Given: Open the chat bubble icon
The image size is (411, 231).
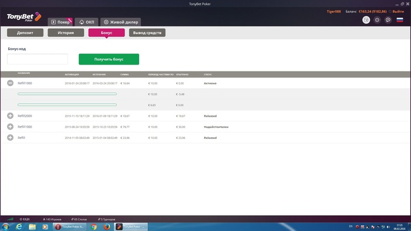Looking at the screenshot, I should [388, 20].
